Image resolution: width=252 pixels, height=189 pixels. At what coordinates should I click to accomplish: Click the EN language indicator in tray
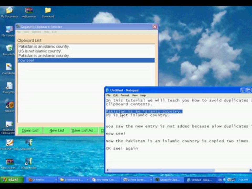(220, 180)
